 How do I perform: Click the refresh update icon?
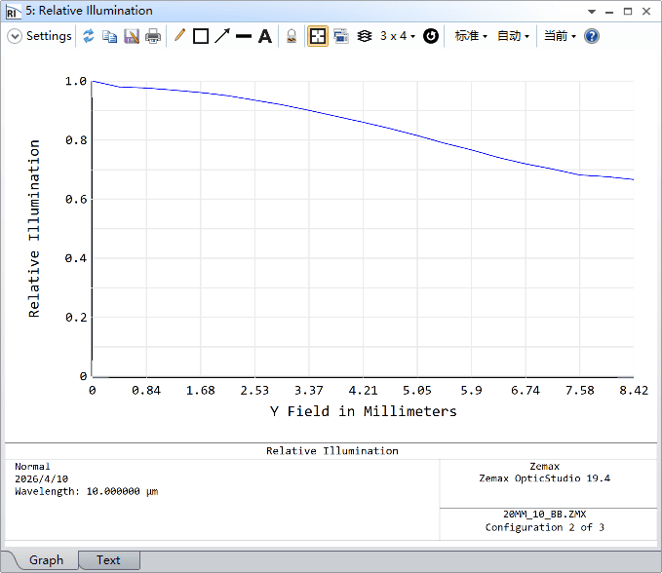pos(89,36)
